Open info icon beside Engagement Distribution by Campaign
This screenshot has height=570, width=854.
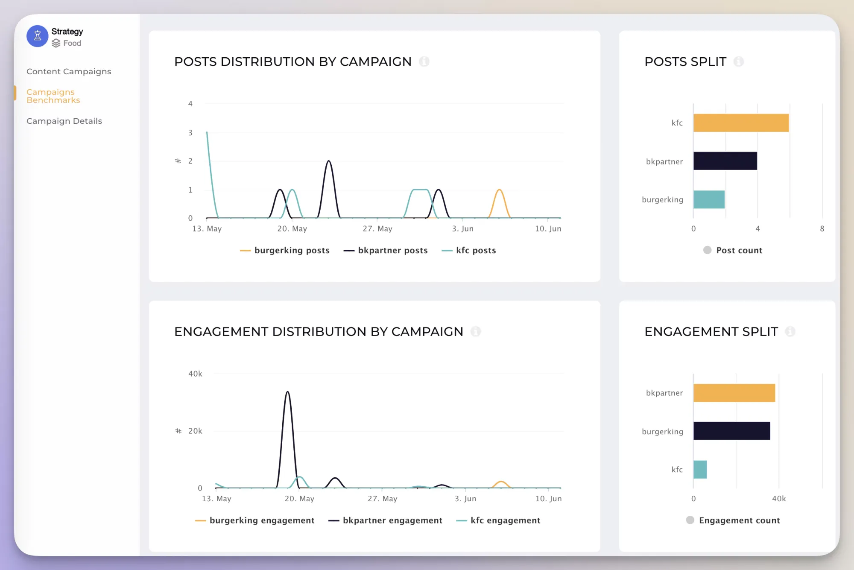(x=476, y=331)
